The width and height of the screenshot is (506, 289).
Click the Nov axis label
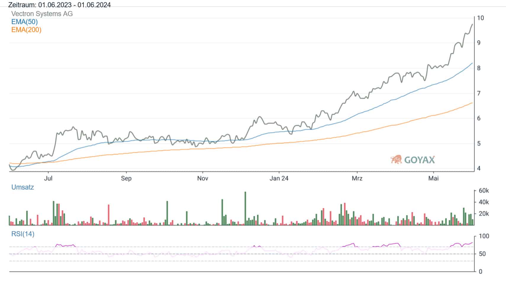pyautogui.click(x=203, y=178)
